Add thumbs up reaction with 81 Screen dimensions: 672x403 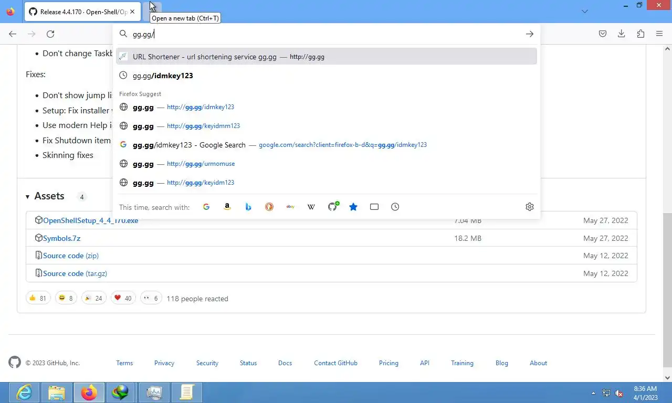(38, 298)
